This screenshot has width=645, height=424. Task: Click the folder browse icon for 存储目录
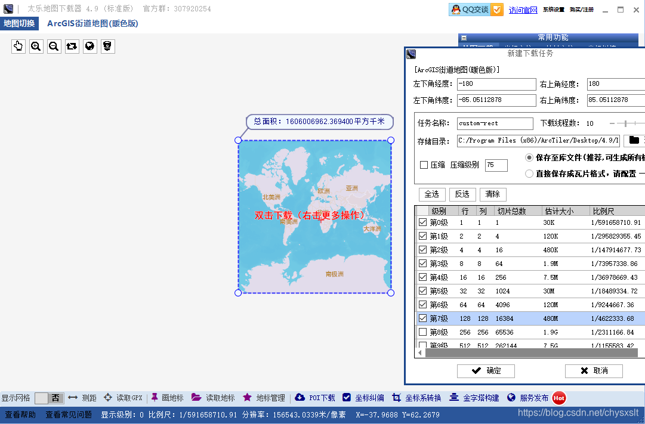[x=634, y=140]
